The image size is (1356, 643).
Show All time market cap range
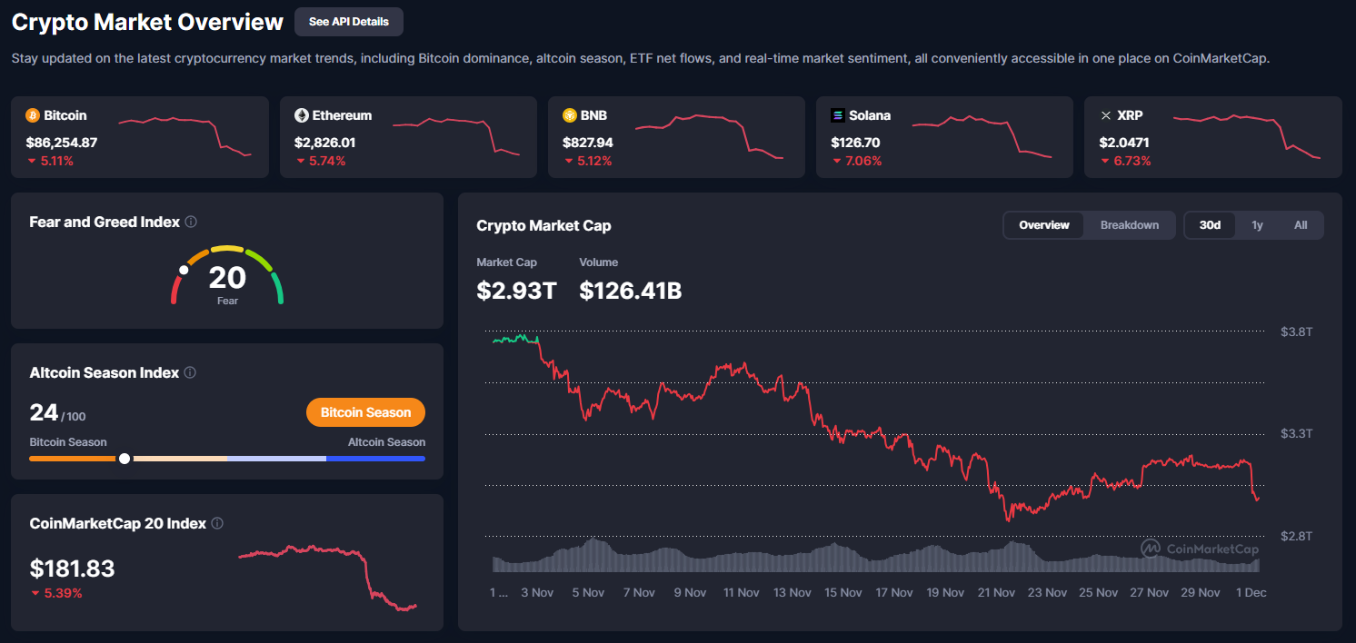1301,225
